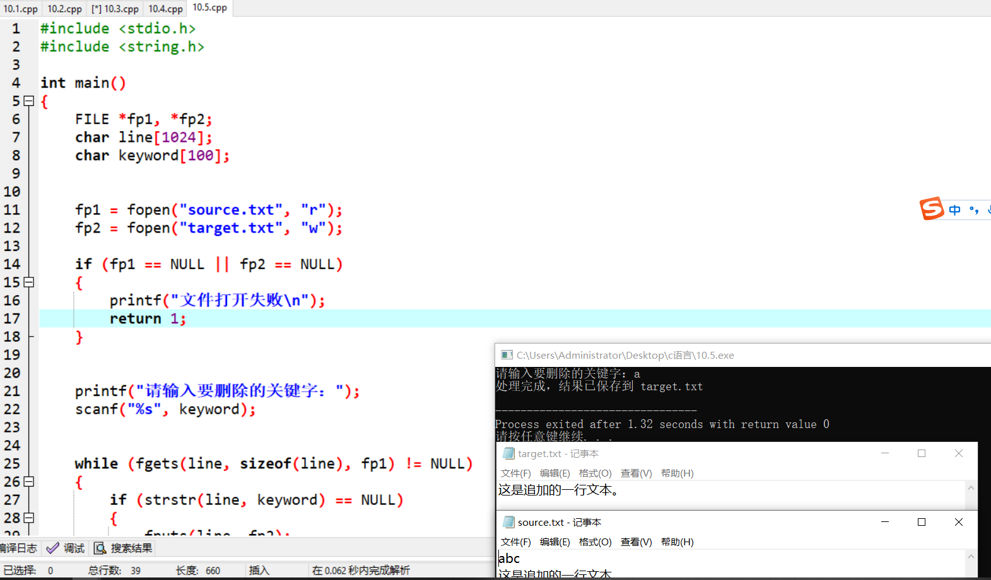Select the active 10.5.cpp tab
Image resolution: width=991 pixels, height=580 pixels.
point(210,8)
